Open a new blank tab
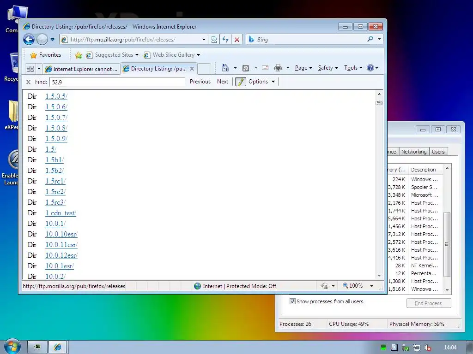 [x=204, y=69]
